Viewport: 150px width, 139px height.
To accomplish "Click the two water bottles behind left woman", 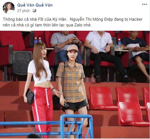I will point(38,41).
